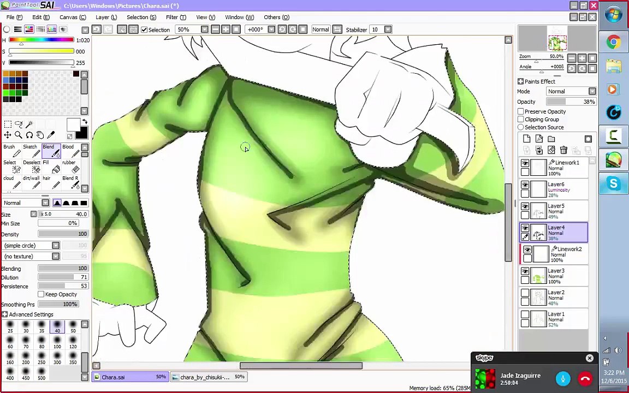Hide Layer5 via its eye icon
This screenshot has height=393, width=629.
525,206
